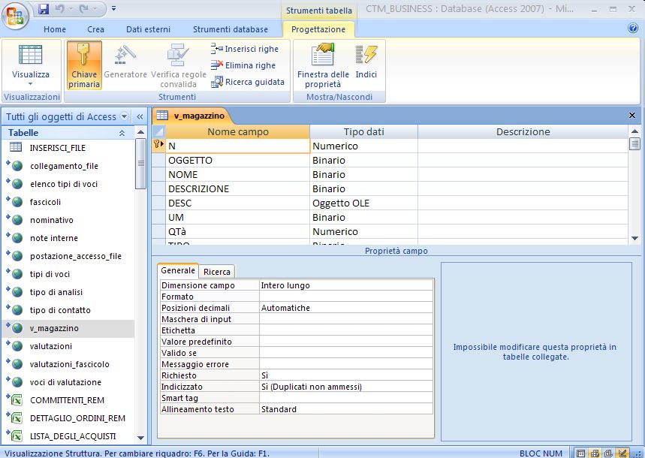Select voci di valutazione table
The image size is (645, 458).
[68, 382]
